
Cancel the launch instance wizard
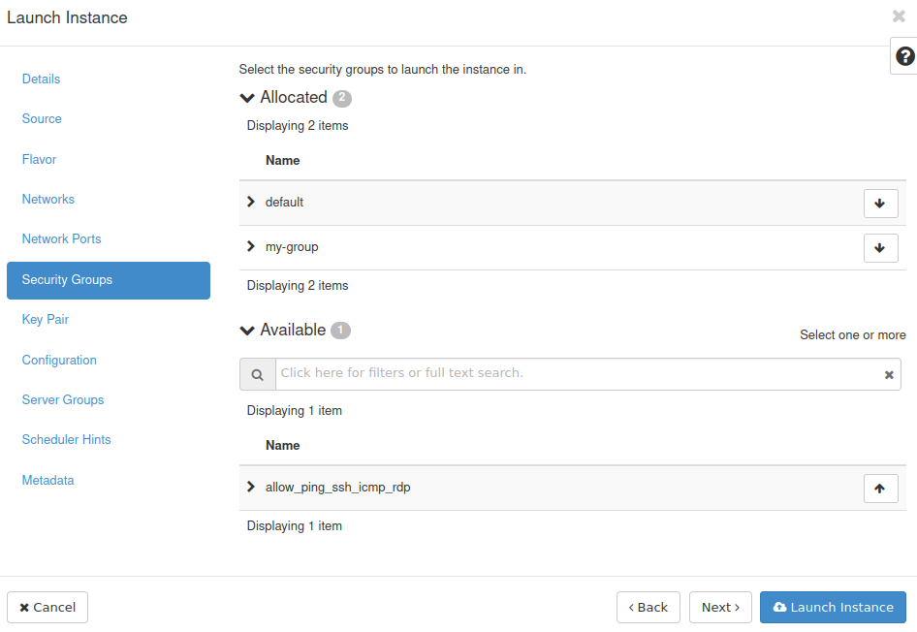click(47, 608)
